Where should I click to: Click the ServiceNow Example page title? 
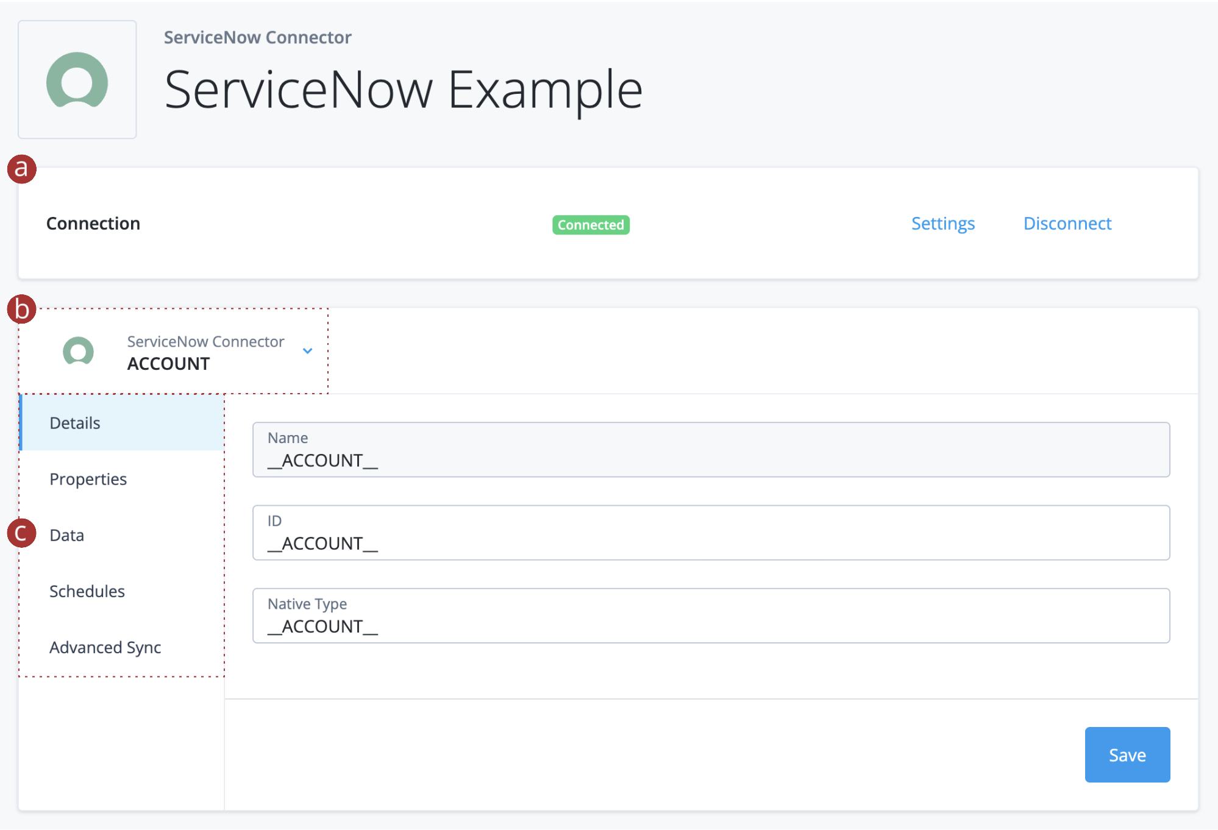coord(404,90)
